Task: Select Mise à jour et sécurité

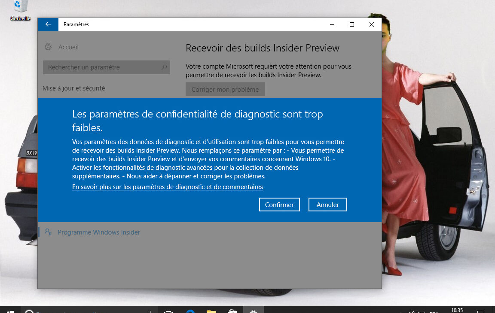Action: (73, 88)
